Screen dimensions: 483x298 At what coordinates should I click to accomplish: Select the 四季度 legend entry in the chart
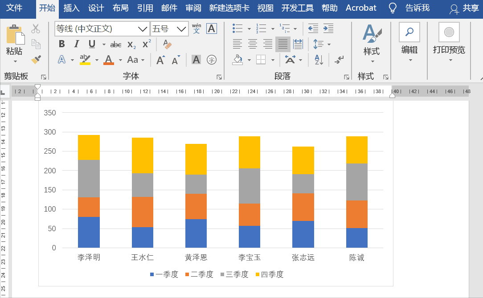pyautogui.click(x=269, y=274)
